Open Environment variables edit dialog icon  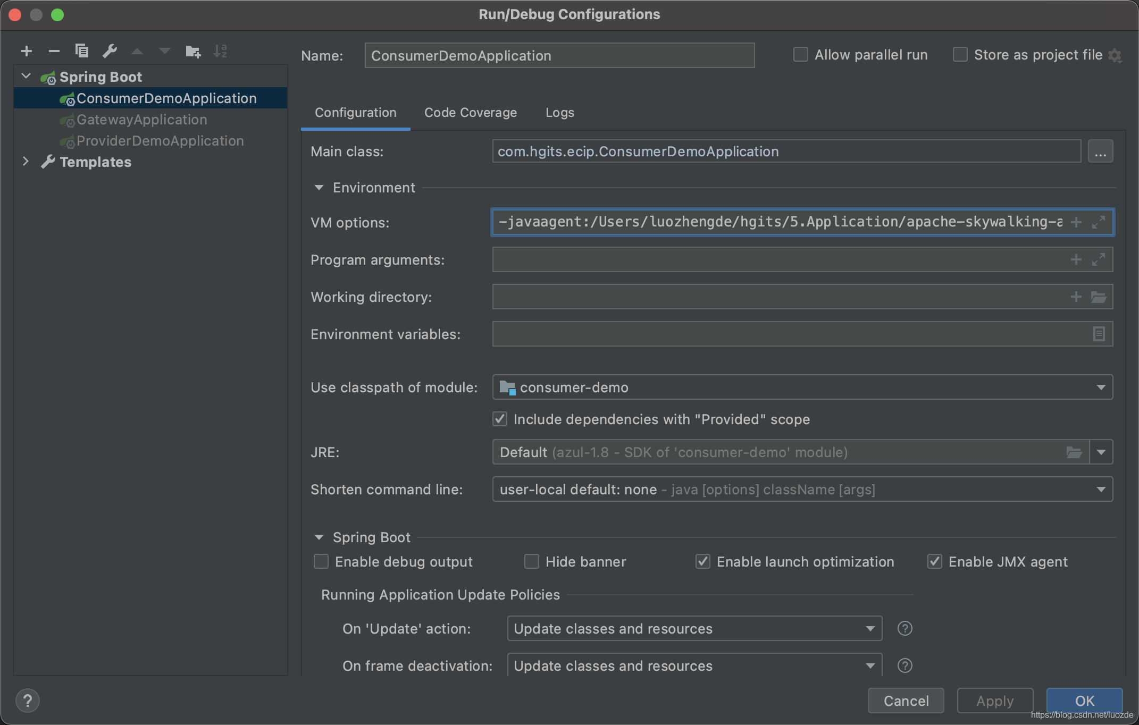[1099, 334]
